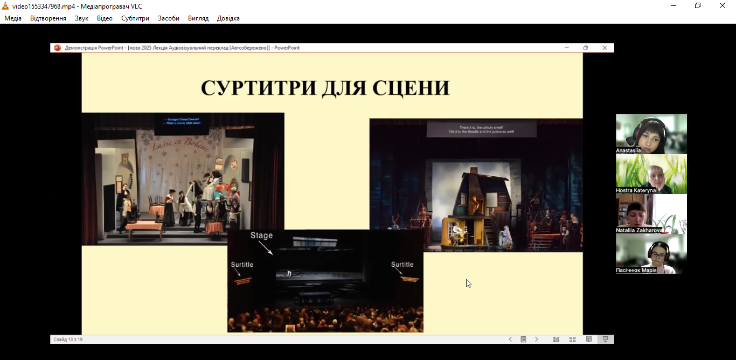The width and height of the screenshot is (736, 360).
Task: Open the Звук menu
Action: click(x=81, y=18)
